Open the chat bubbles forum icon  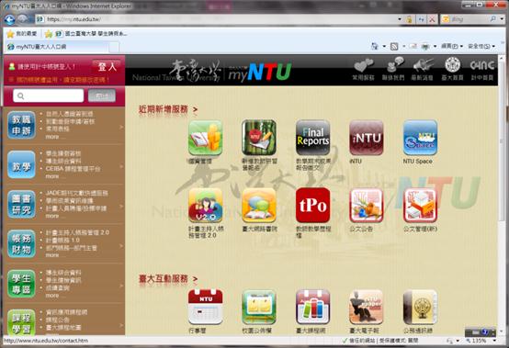coord(259,206)
